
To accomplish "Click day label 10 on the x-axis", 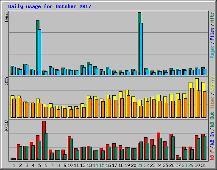I will coord(70,165).
